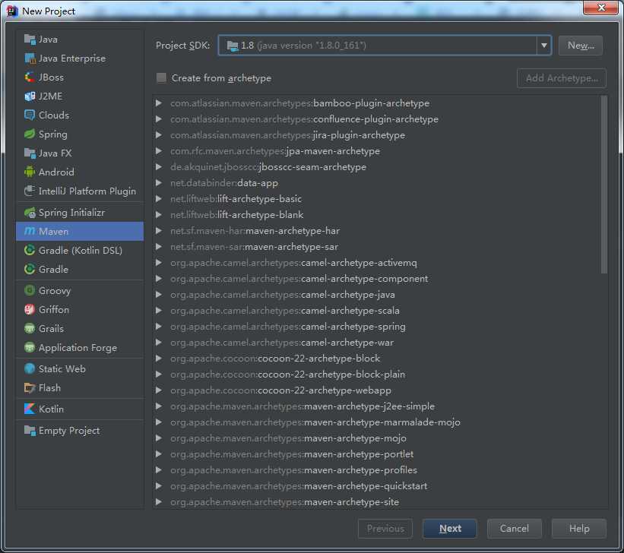
Task: Select the JBoss icon
Action: (x=30, y=77)
